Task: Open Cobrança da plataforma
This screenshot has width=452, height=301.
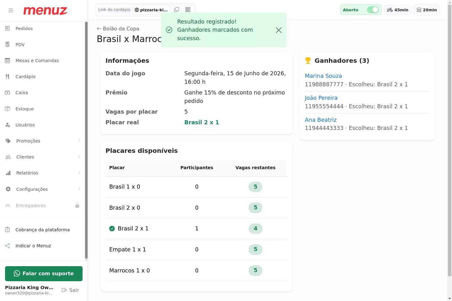Action: coord(42,229)
